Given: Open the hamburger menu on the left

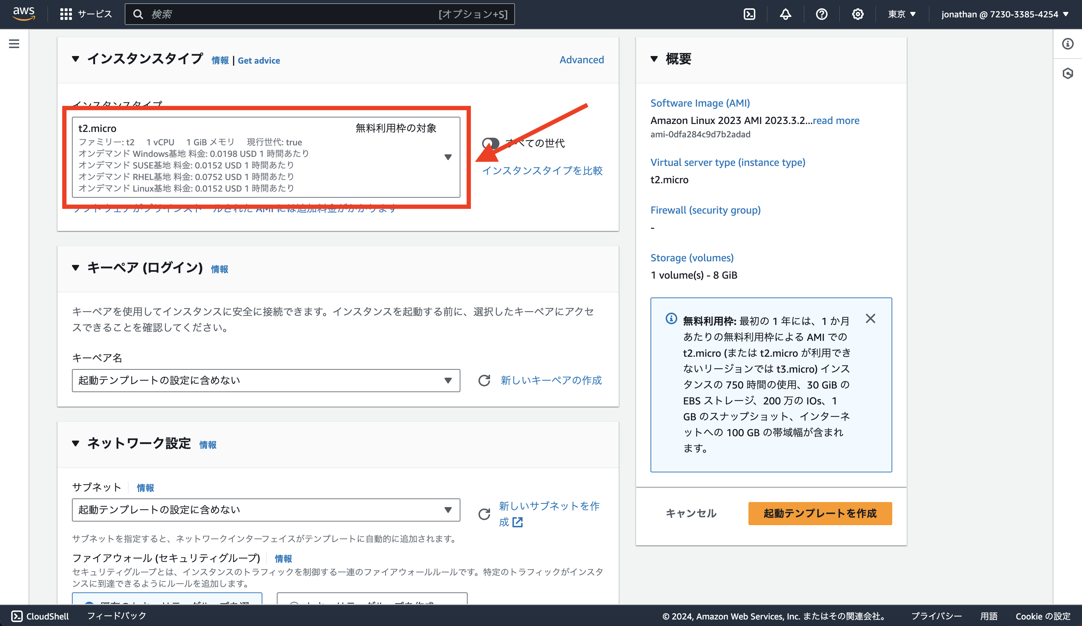Looking at the screenshot, I should (14, 43).
